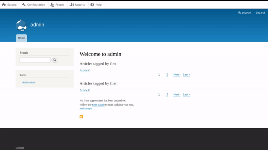Click the Search block heading
The image size is (268, 150).
pyautogui.click(x=23, y=53)
